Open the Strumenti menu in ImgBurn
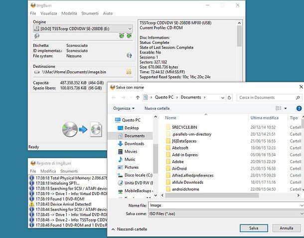The image size is (304, 238). click(x=90, y=13)
